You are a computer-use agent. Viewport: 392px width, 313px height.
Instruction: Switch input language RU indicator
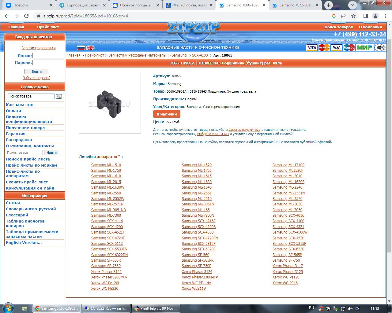click(x=311, y=308)
